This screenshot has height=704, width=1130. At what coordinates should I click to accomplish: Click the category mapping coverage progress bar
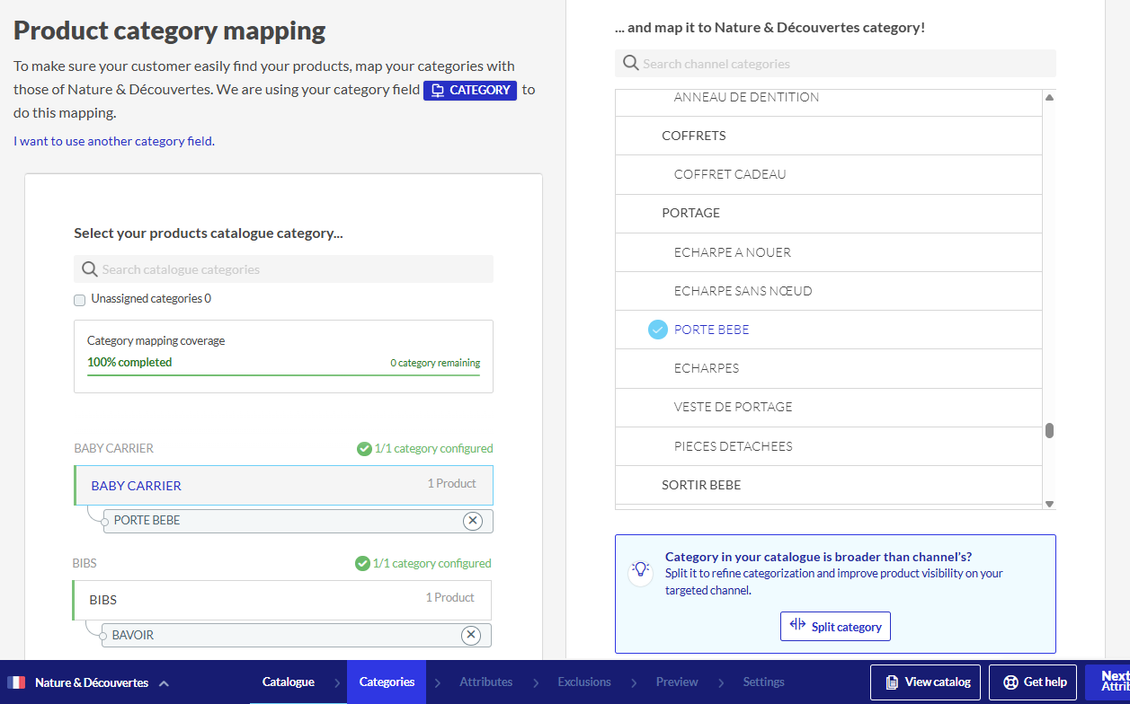tap(283, 374)
